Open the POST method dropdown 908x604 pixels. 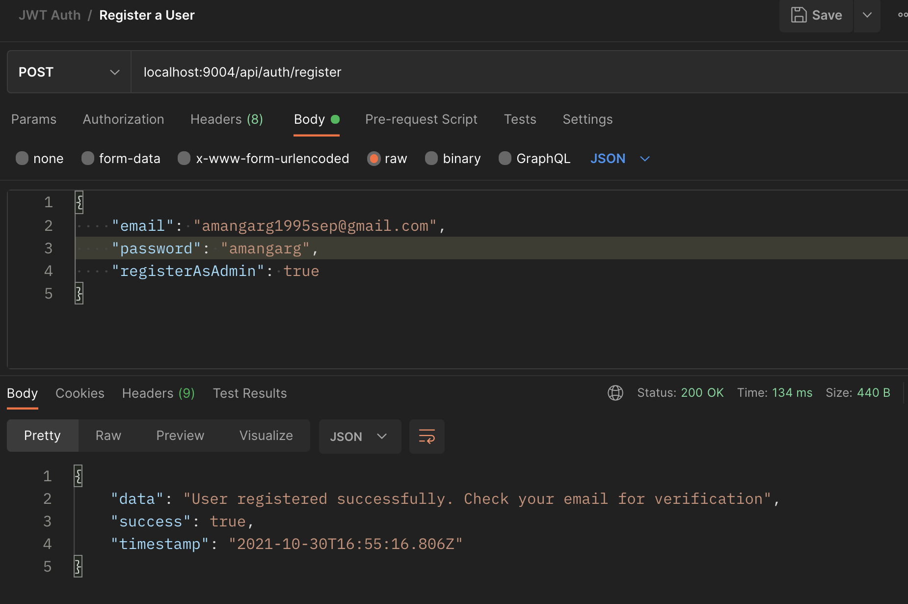[69, 72]
